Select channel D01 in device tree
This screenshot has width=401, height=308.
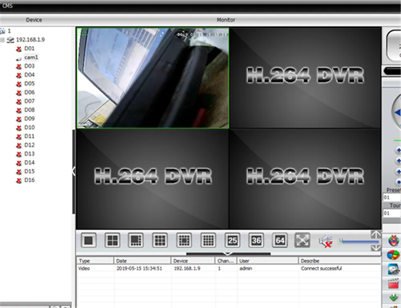(29, 49)
